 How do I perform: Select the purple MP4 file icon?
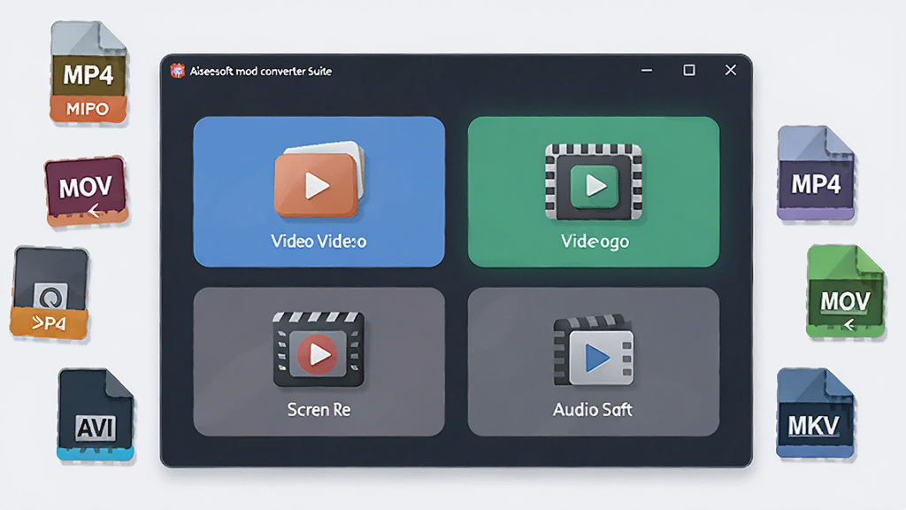pos(815,174)
